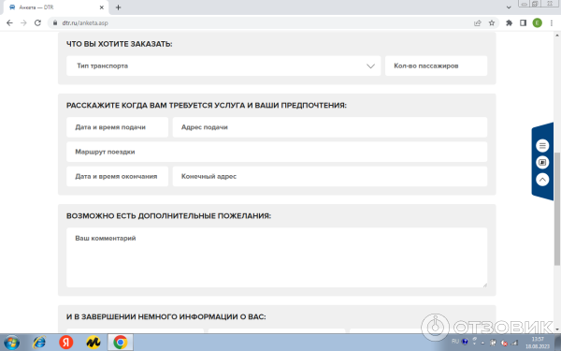Click the Маршрут поездки field
The image size is (561, 351).
click(277, 152)
